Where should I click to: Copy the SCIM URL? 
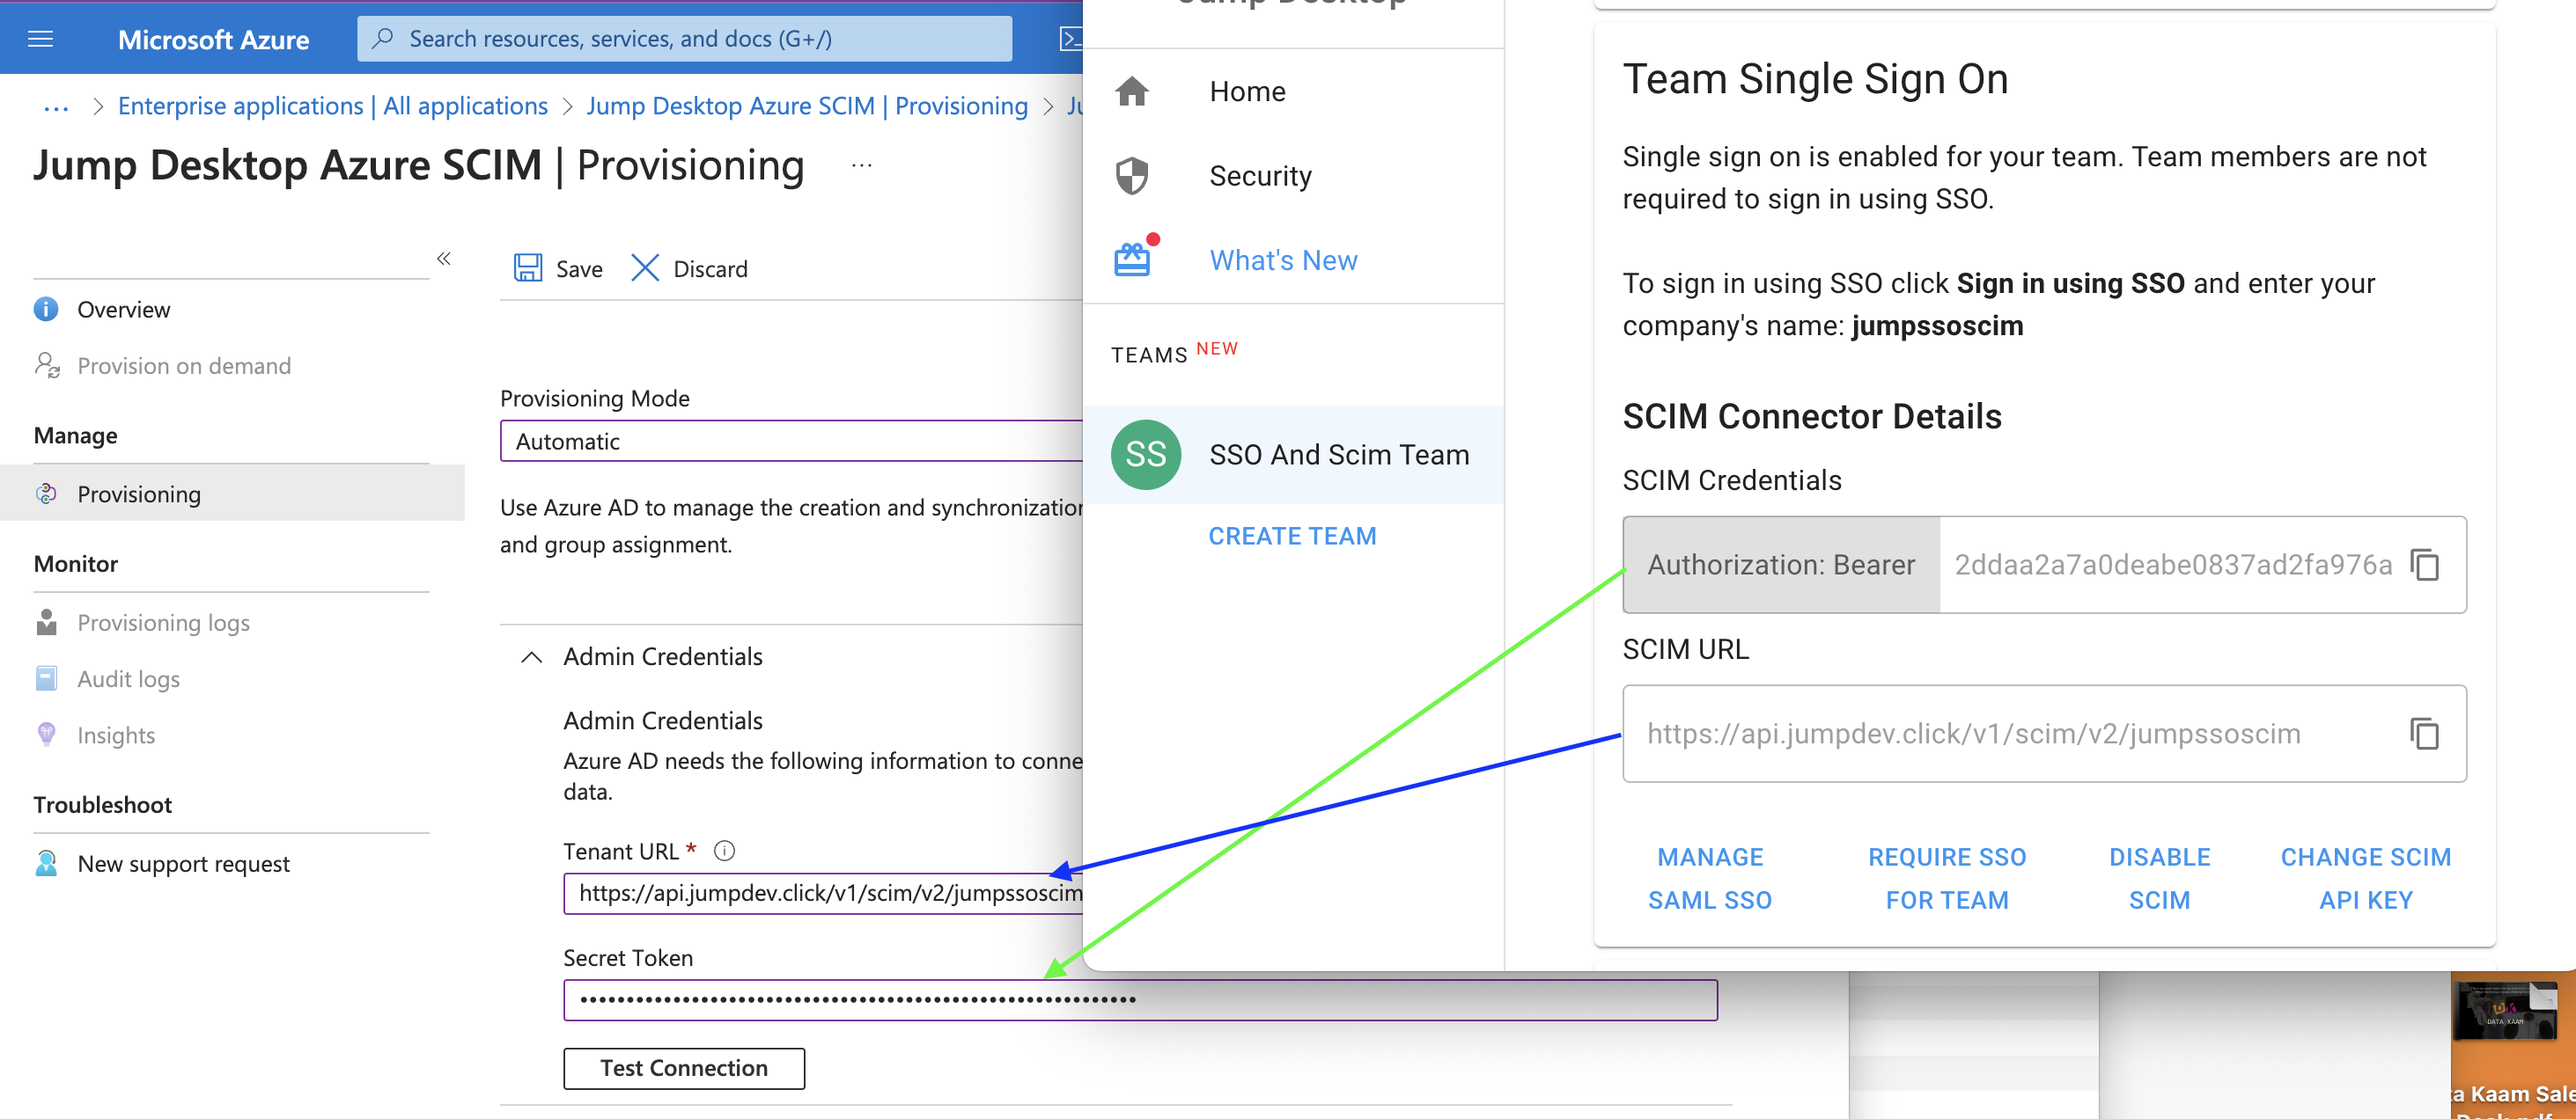(2425, 734)
